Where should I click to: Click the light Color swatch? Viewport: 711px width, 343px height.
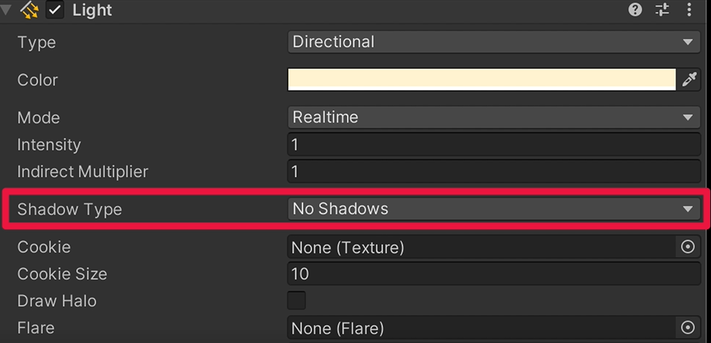(x=482, y=80)
